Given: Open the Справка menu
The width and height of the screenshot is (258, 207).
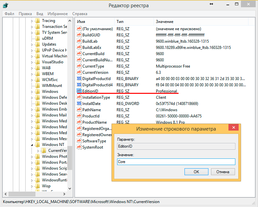Looking at the screenshot, I should click(80, 14).
